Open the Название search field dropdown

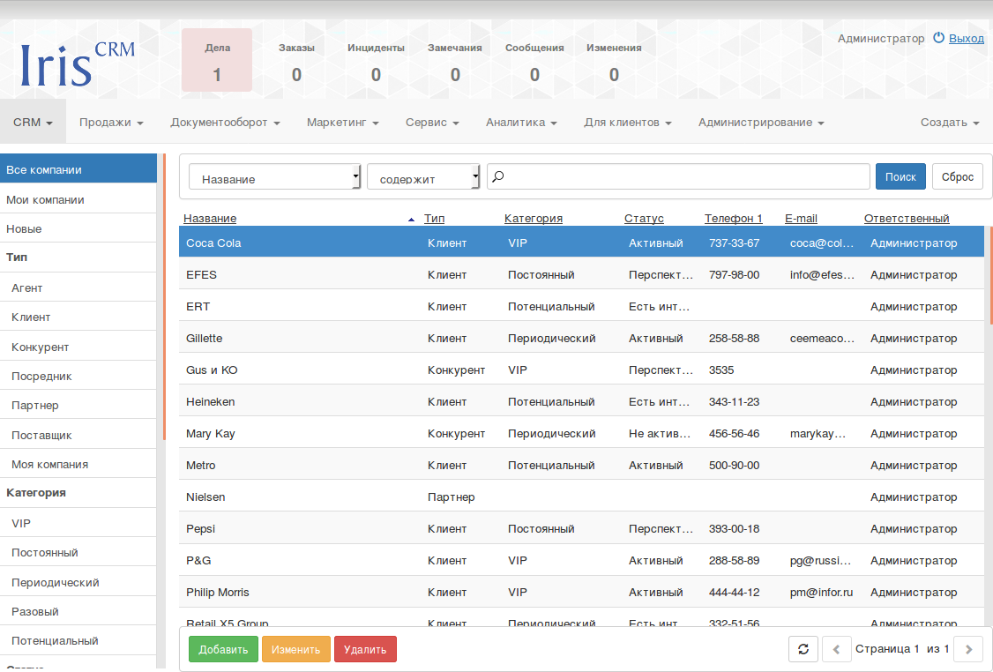tap(275, 176)
